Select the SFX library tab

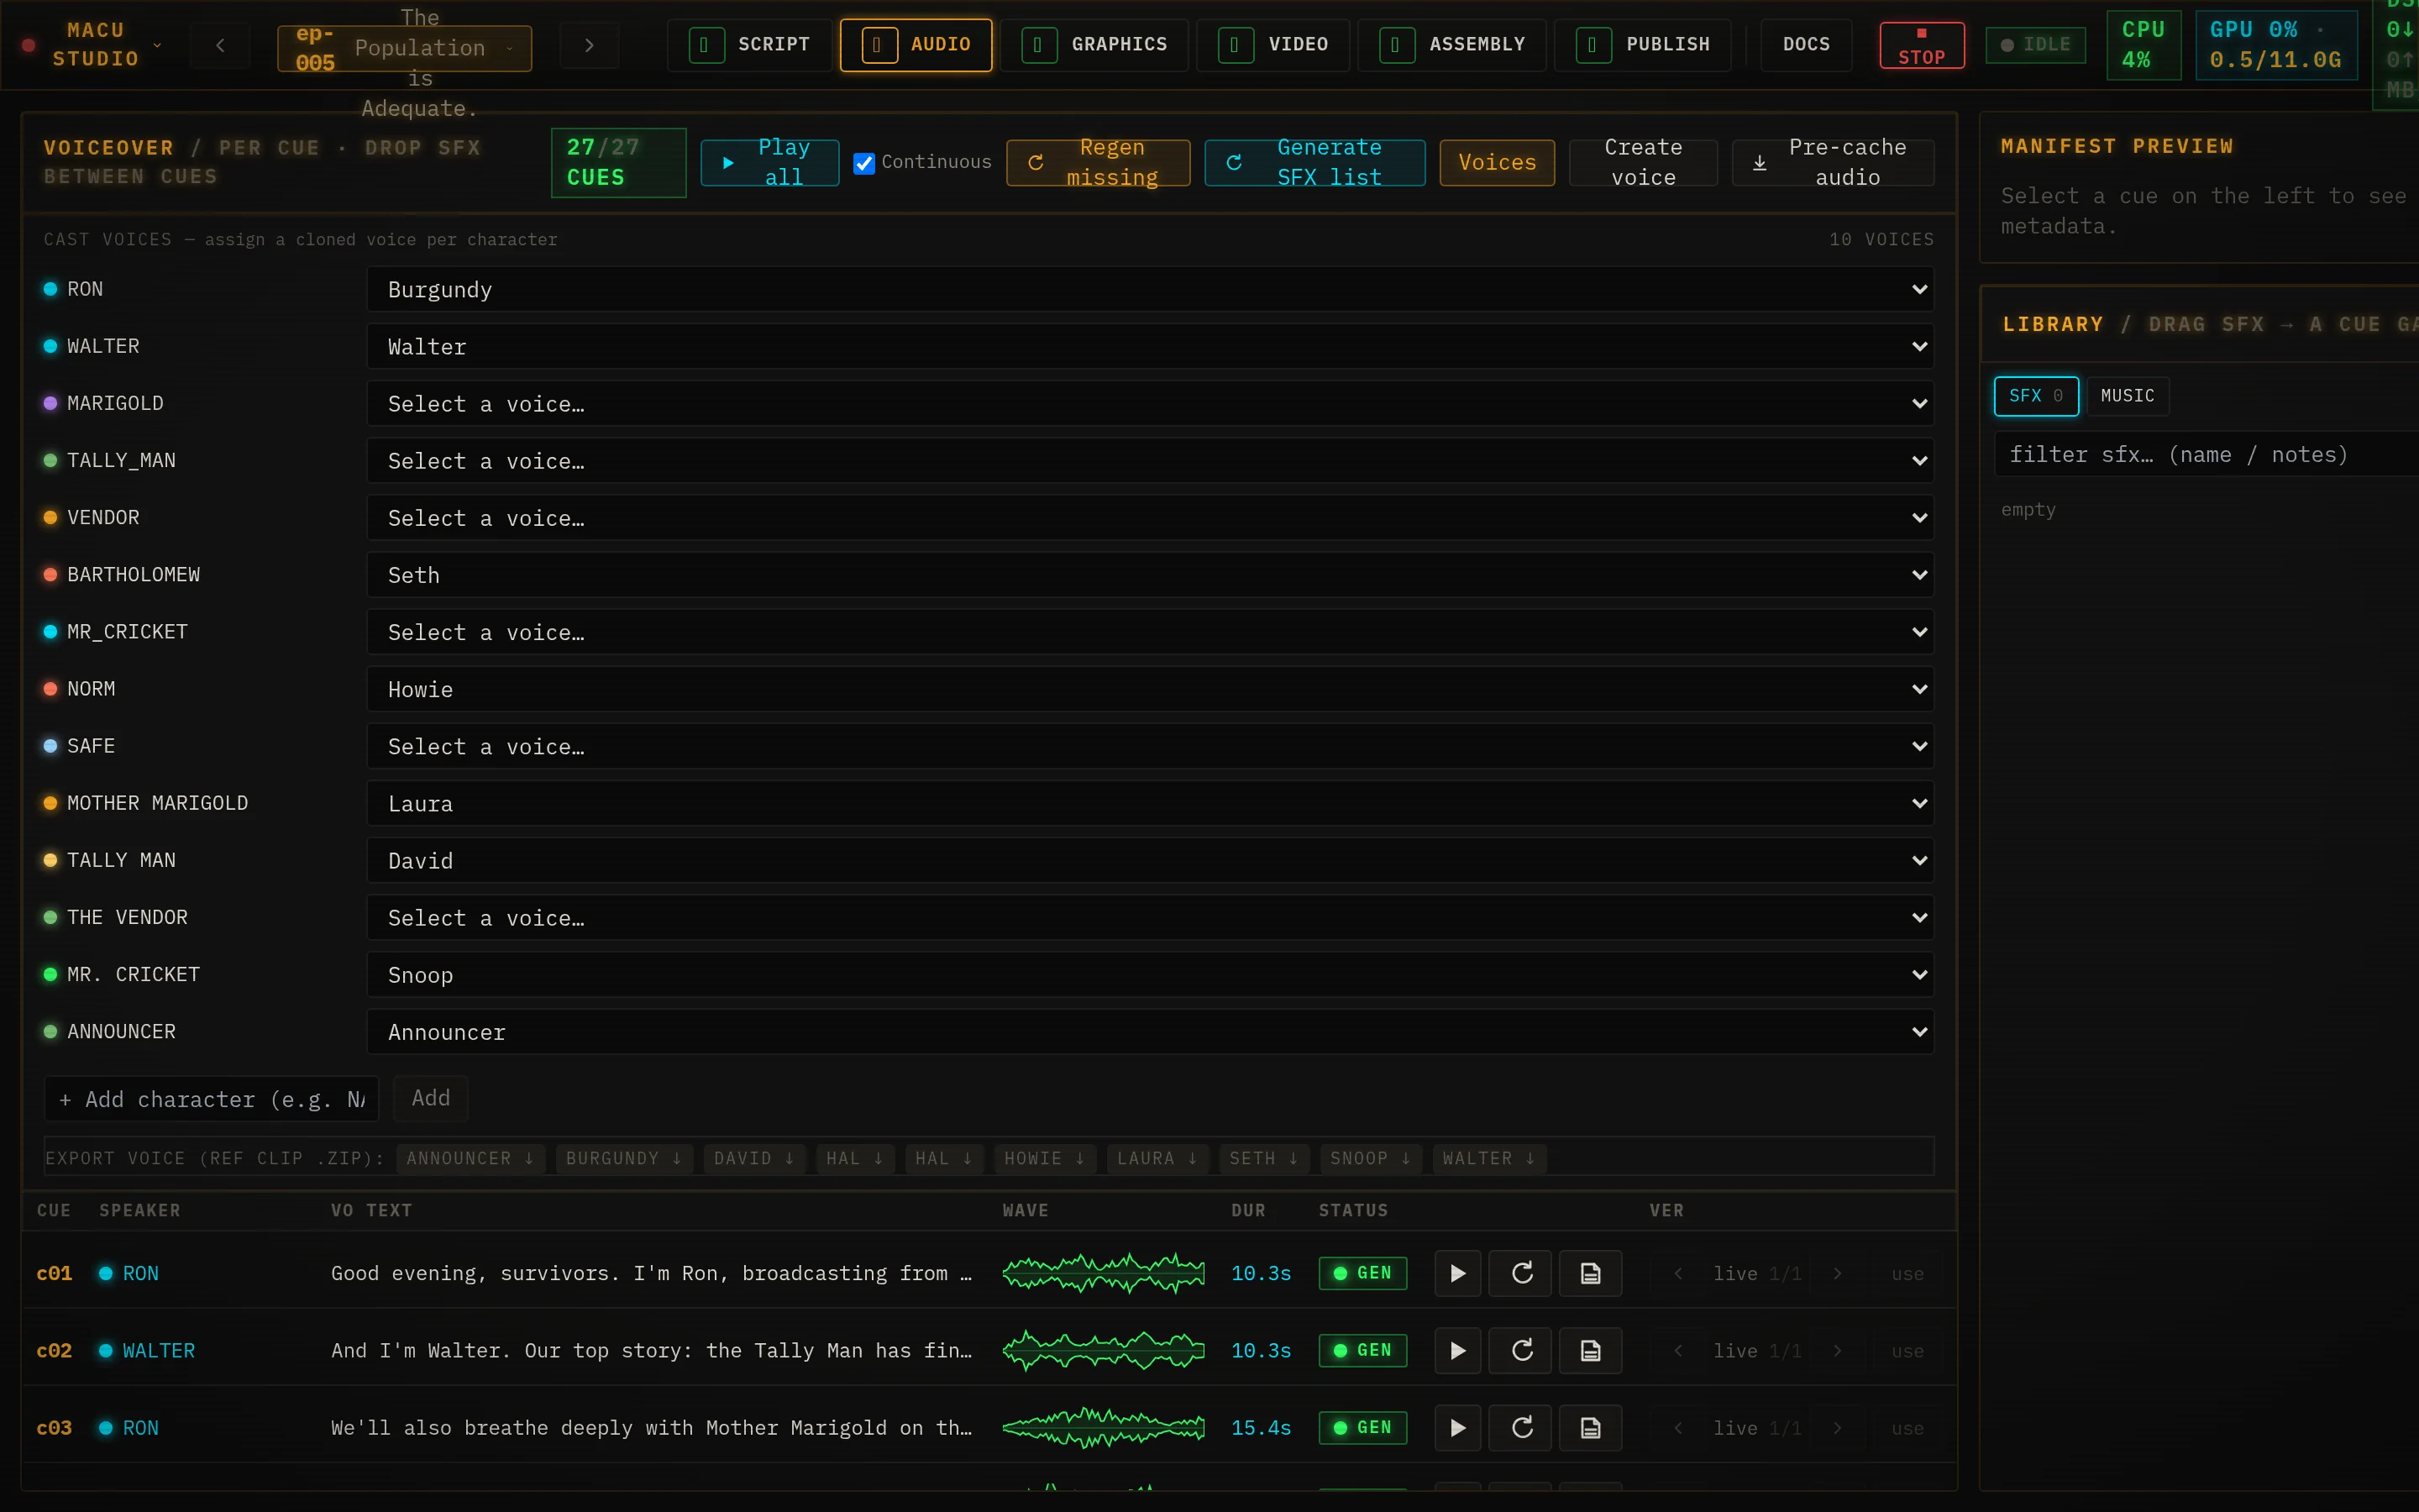click(x=2035, y=396)
